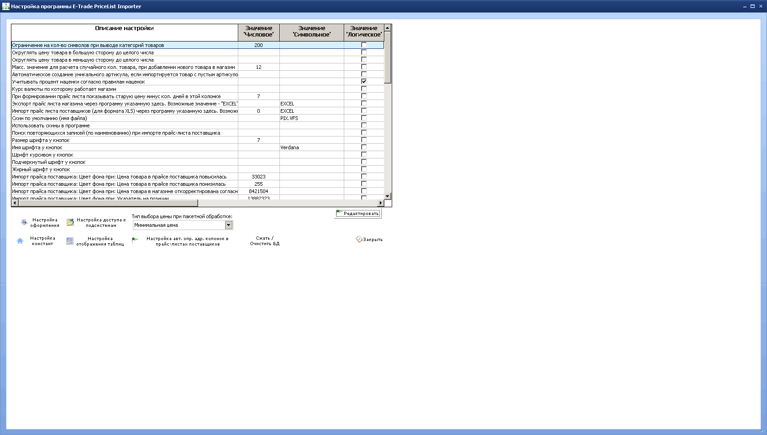Open the 'Минимальная цена' price type dropdown
The height and width of the screenshot is (435, 767).
pyautogui.click(x=229, y=225)
